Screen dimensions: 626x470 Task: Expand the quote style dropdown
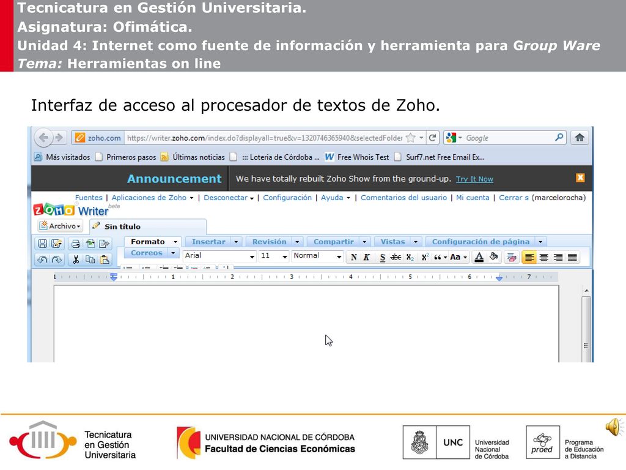click(x=445, y=258)
